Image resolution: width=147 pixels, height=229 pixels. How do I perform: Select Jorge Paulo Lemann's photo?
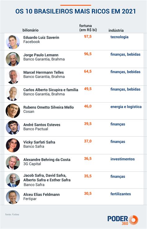[13, 59]
